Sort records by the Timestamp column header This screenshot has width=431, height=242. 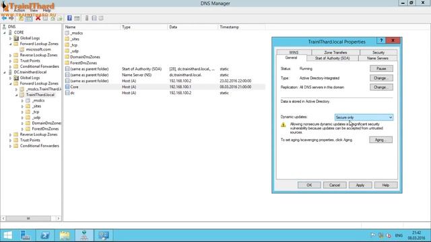coord(241,27)
